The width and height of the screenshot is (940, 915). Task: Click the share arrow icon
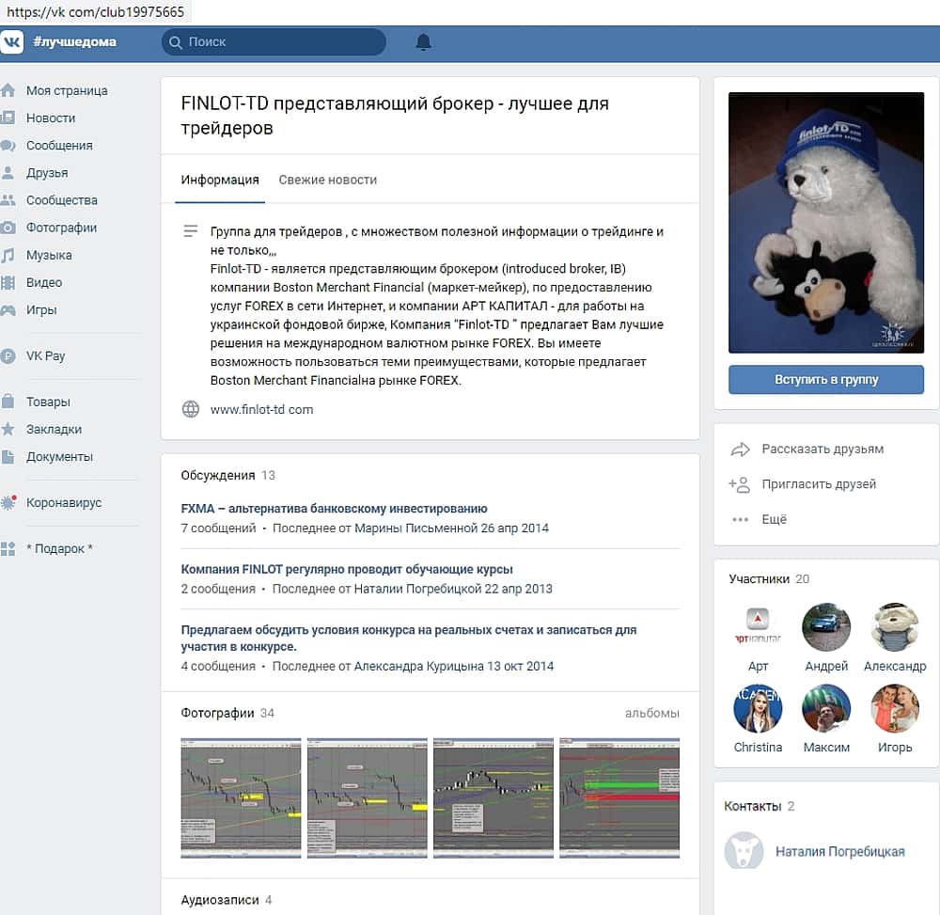pos(741,450)
